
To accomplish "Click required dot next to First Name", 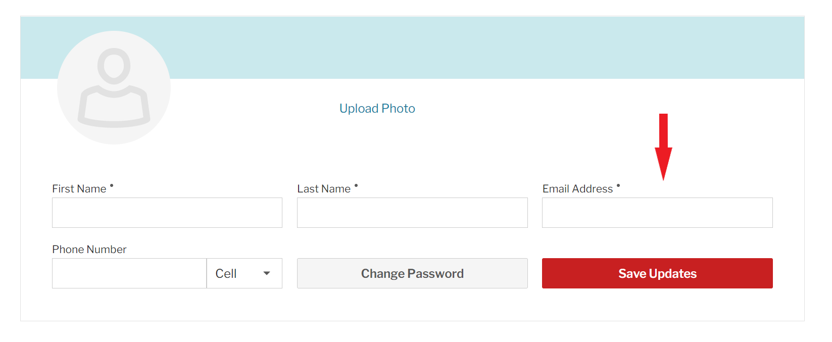I will point(112,186).
